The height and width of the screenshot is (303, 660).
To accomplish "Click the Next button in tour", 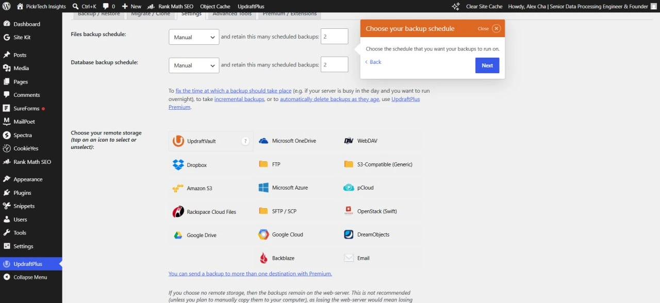I will pos(487,65).
